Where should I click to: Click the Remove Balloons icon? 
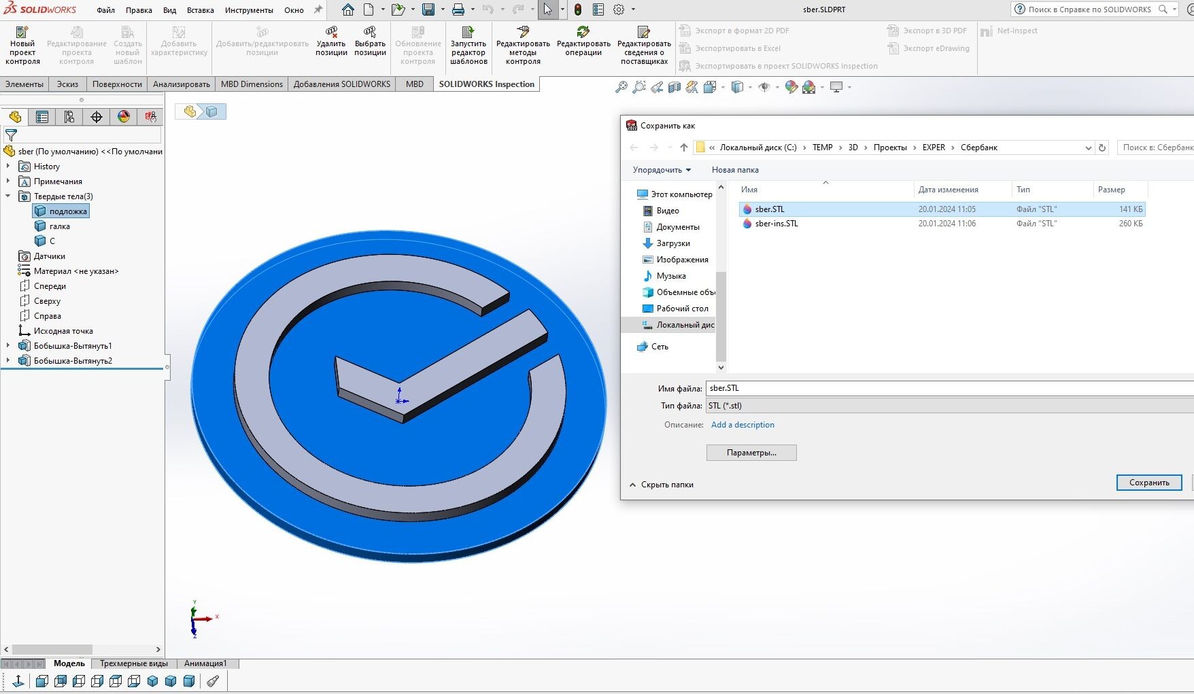[331, 31]
